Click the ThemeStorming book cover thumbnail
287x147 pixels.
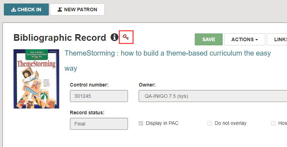coord(36,79)
